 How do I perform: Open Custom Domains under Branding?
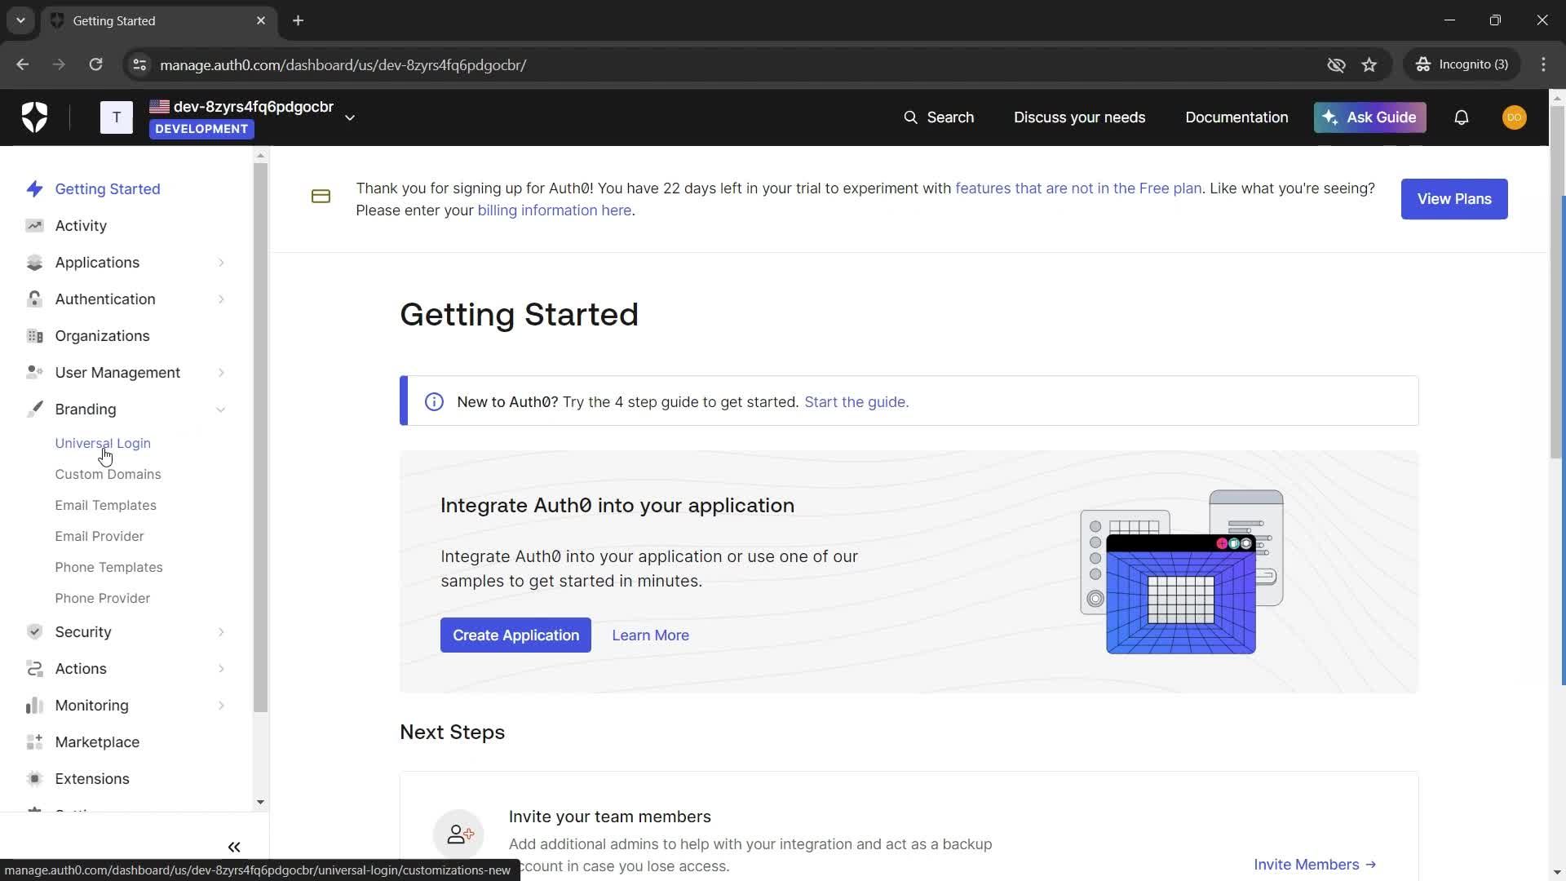click(x=108, y=474)
